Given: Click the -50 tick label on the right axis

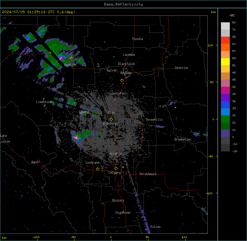Looking at the screenshot, I should 210,156.
